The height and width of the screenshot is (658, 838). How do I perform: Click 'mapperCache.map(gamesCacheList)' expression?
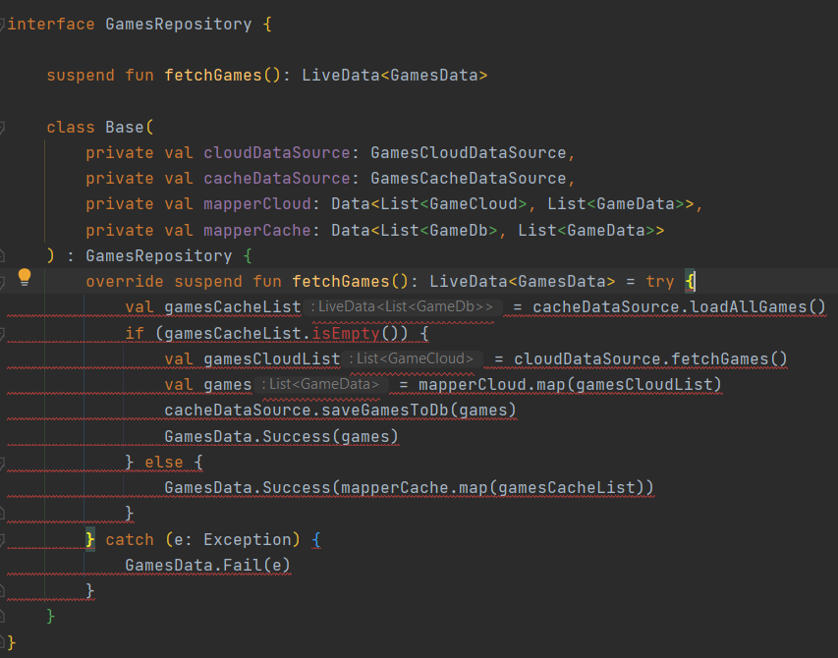pyautogui.click(x=491, y=488)
